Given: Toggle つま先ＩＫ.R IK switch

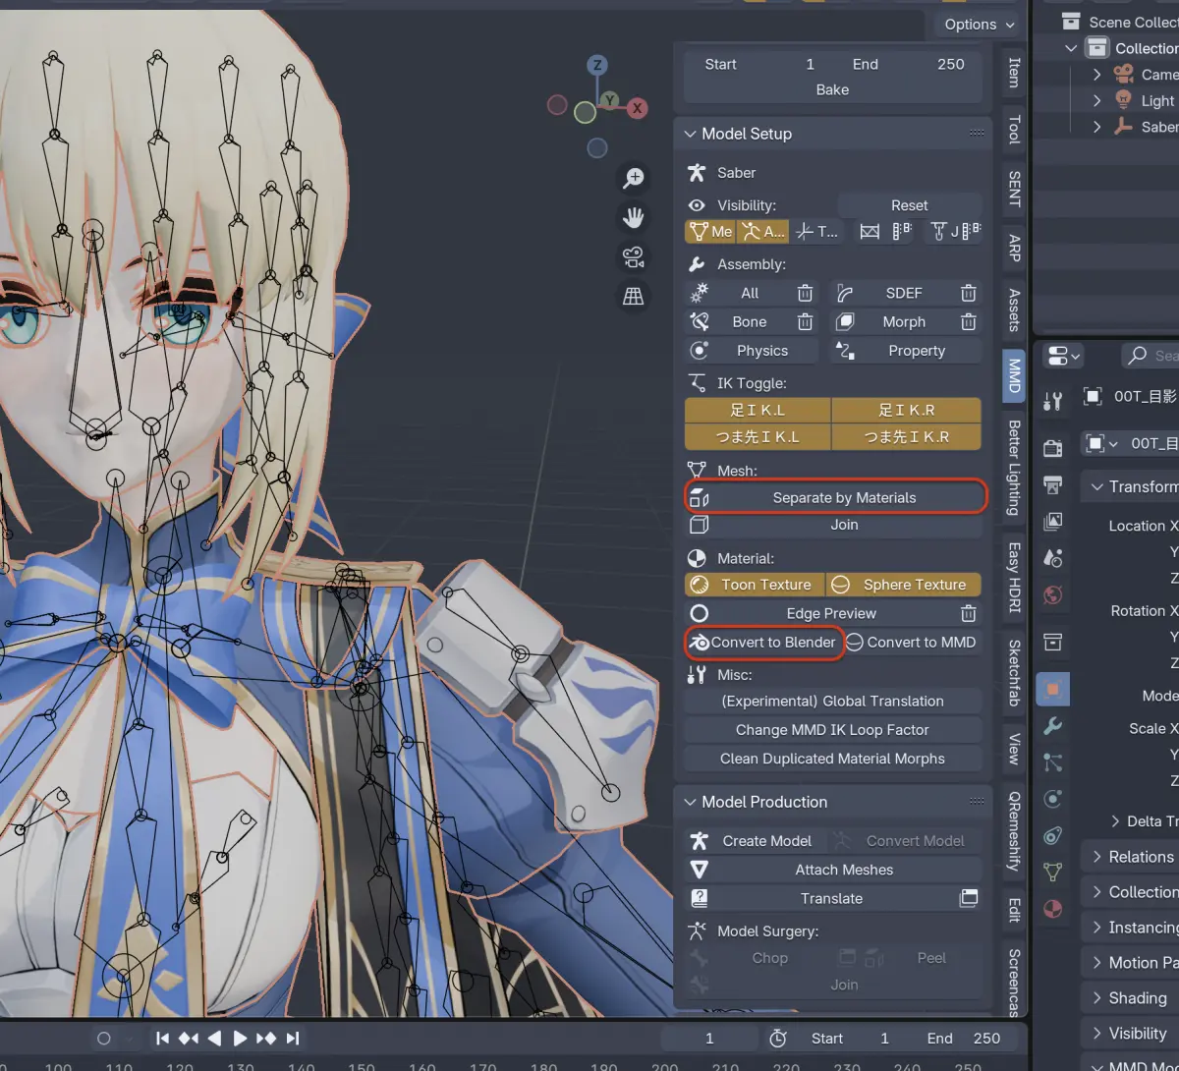Looking at the screenshot, I should [x=906, y=436].
